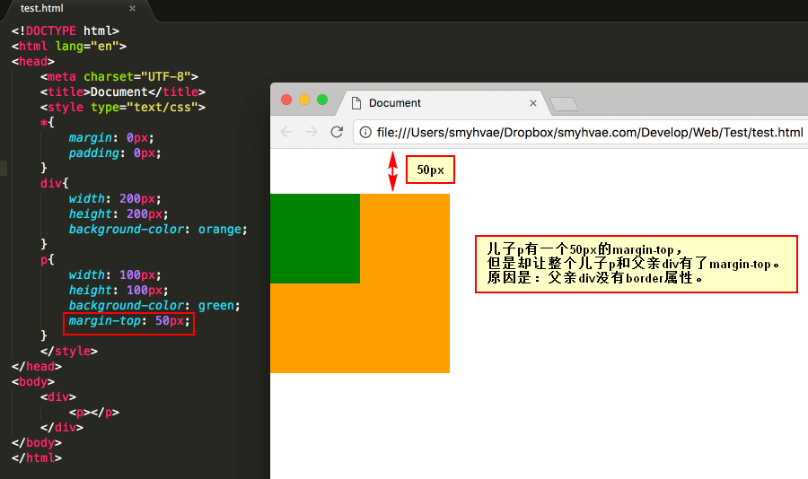Close the Document browser tab
808x479 pixels.
533,103
